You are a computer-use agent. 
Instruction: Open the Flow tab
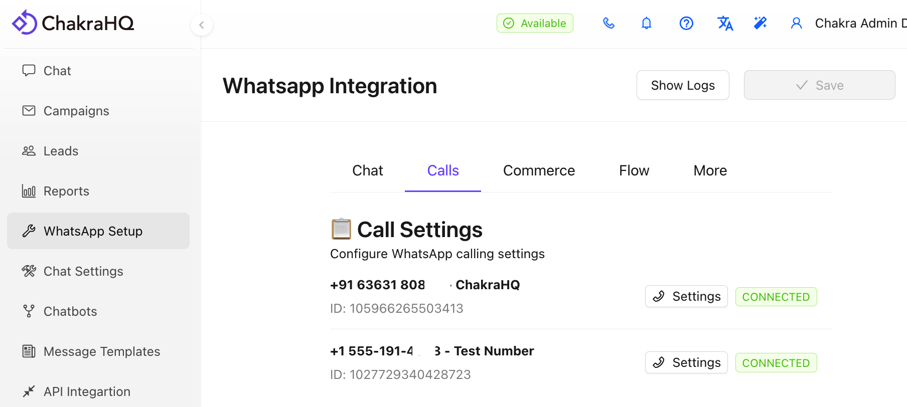[634, 171]
